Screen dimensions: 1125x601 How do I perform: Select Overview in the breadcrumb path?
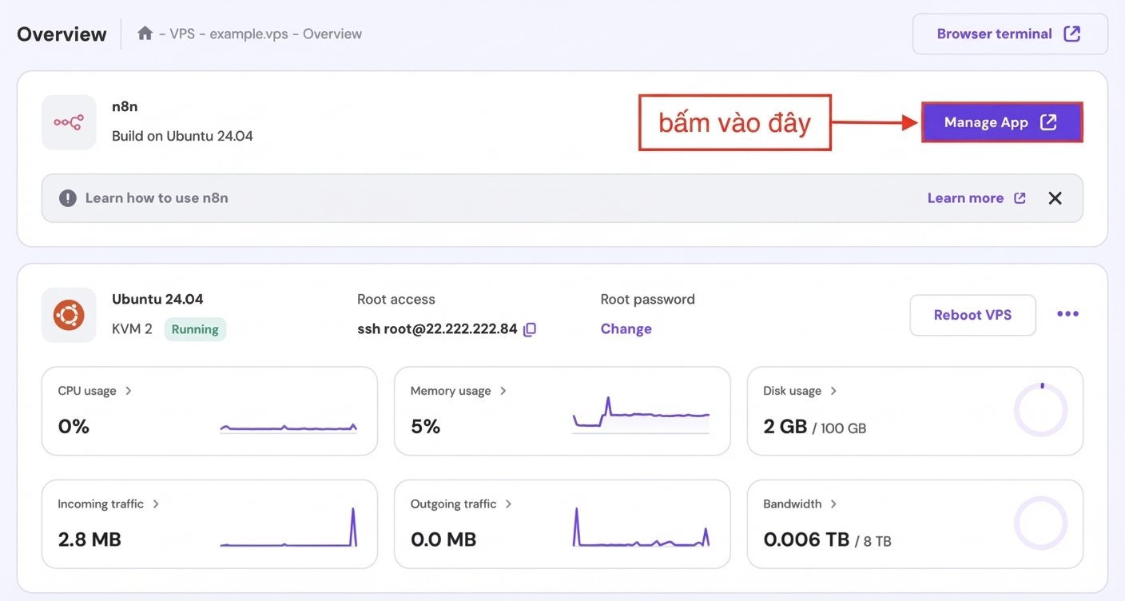[x=332, y=34]
